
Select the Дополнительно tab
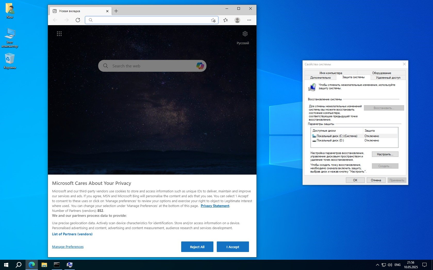[x=320, y=78]
